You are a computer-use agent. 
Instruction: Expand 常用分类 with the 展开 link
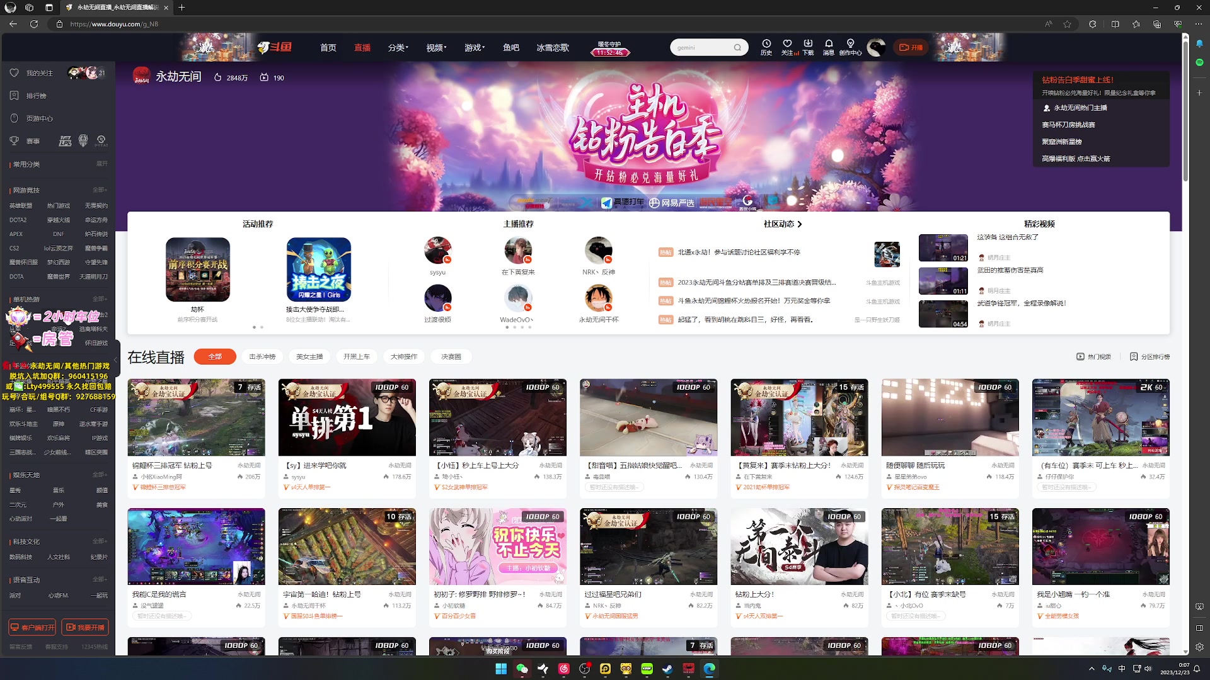(x=101, y=164)
